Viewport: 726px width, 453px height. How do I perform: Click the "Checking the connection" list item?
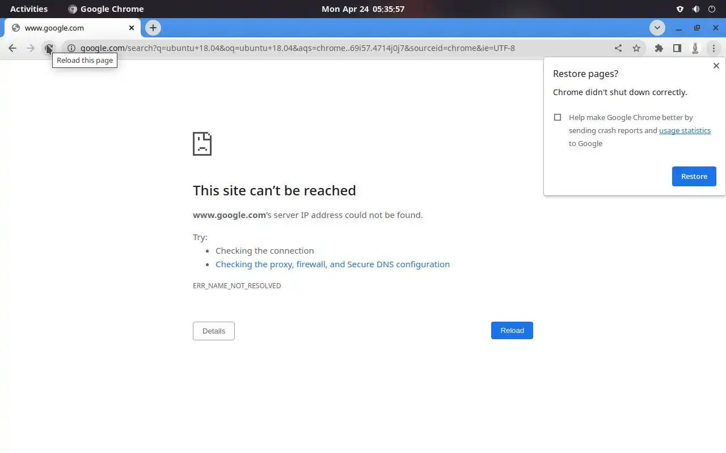coord(264,251)
